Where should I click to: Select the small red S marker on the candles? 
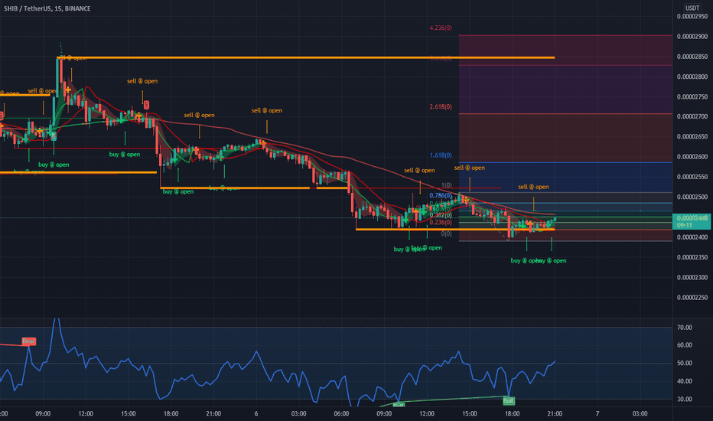pos(146,105)
